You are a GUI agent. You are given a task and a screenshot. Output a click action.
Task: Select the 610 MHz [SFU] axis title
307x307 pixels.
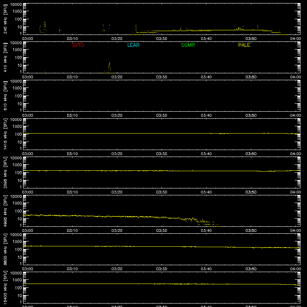[5, 96]
